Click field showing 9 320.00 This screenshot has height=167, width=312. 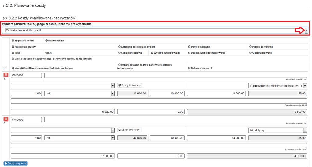pos(63,112)
